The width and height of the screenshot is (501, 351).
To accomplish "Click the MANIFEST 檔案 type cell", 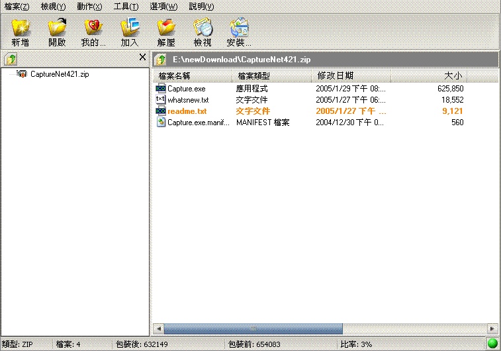I will [263, 122].
